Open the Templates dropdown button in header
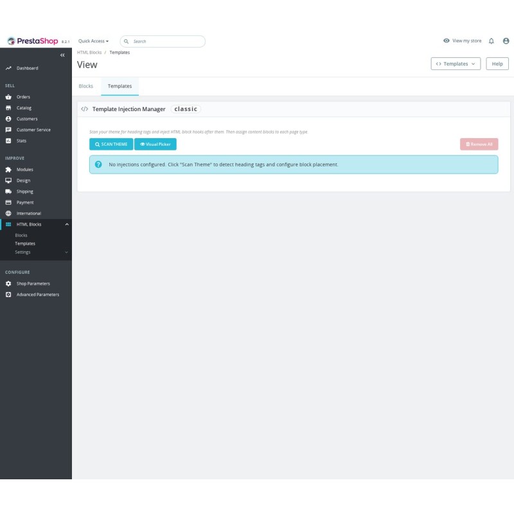The width and height of the screenshot is (514, 514). click(x=456, y=64)
